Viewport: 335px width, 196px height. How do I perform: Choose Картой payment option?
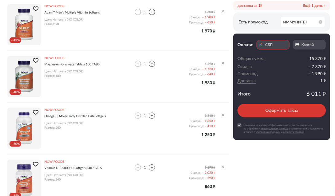(x=309, y=45)
